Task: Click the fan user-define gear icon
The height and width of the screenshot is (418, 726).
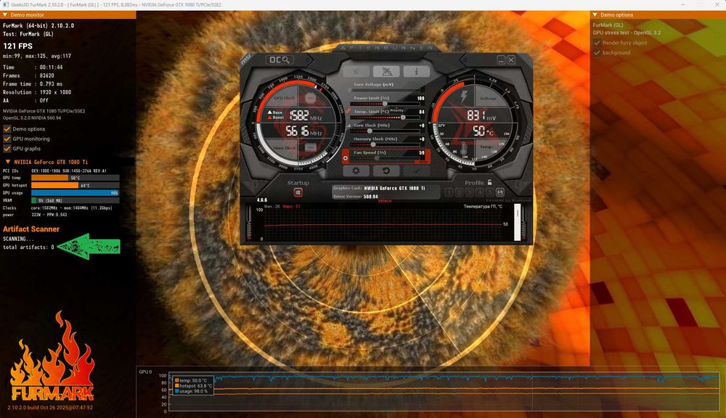Action: click(x=345, y=158)
